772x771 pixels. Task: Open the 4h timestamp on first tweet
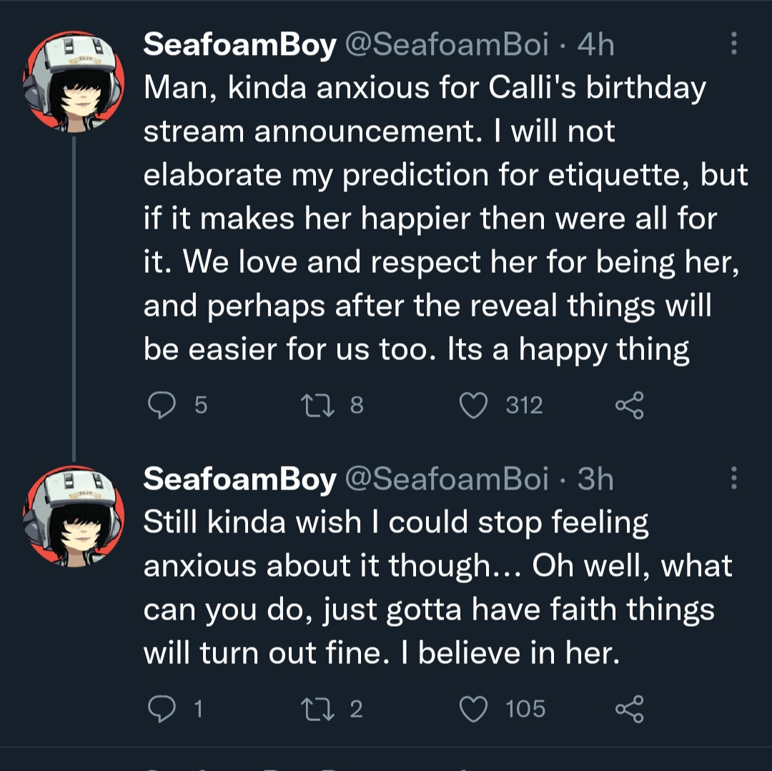[595, 45]
